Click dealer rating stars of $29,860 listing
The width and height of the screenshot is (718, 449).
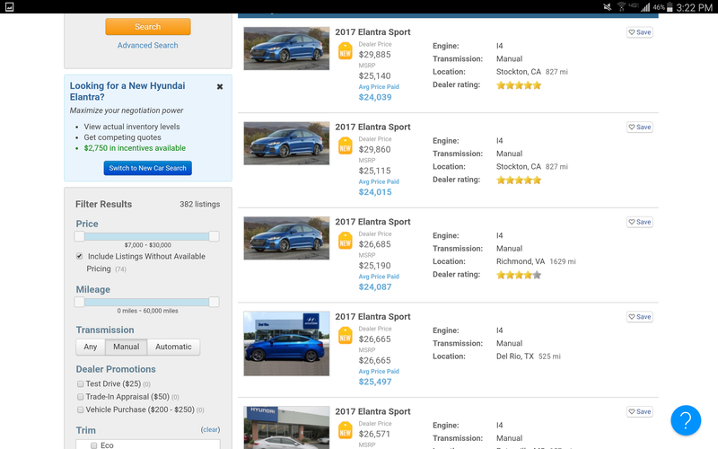click(519, 180)
